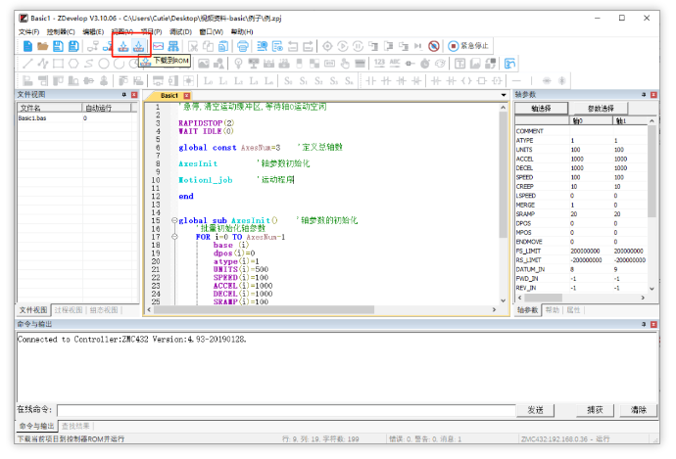
Task: Switch to the 文件视图 tab
Action: point(33,310)
